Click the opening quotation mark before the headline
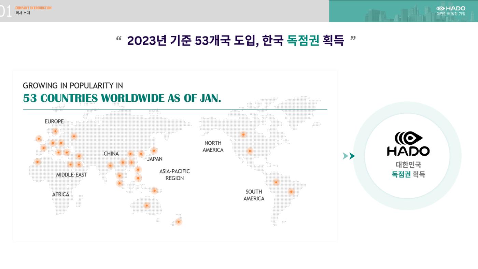This screenshot has height=269, width=478. (119, 39)
